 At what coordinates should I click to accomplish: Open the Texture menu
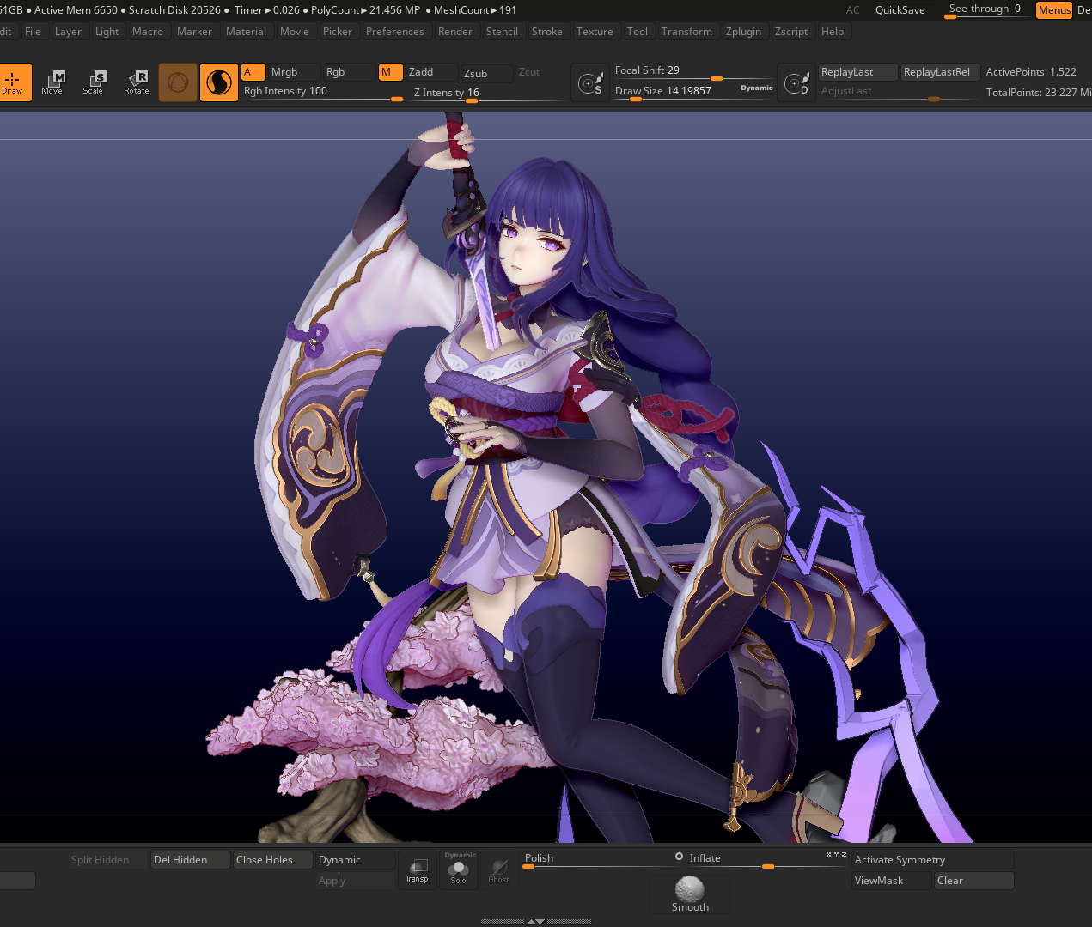[595, 32]
